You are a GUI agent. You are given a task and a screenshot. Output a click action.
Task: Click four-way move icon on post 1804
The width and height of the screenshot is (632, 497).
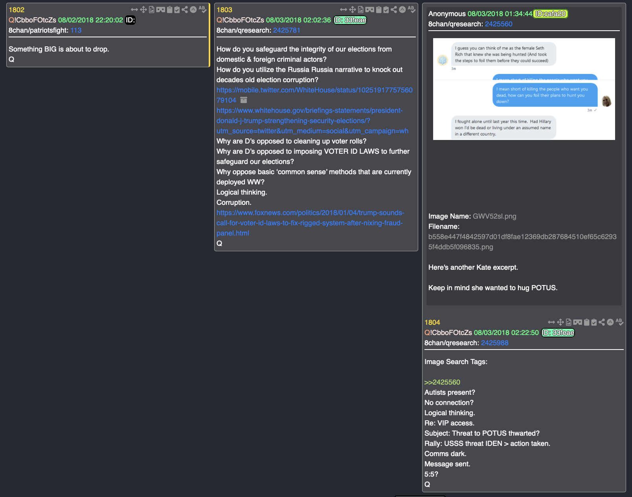point(560,322)
